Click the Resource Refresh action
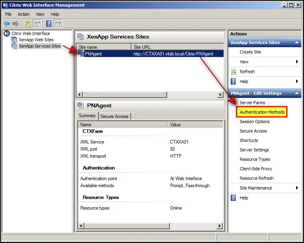Viewport: 304px width, 243px height. 257,178
